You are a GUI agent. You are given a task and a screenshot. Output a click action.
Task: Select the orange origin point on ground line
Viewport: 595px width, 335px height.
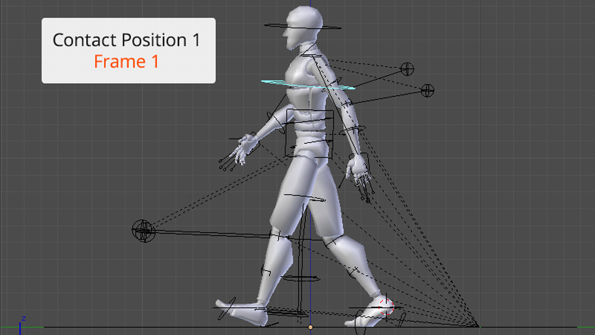point(310,327)
